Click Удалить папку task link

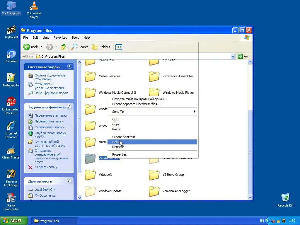[46, 167]
